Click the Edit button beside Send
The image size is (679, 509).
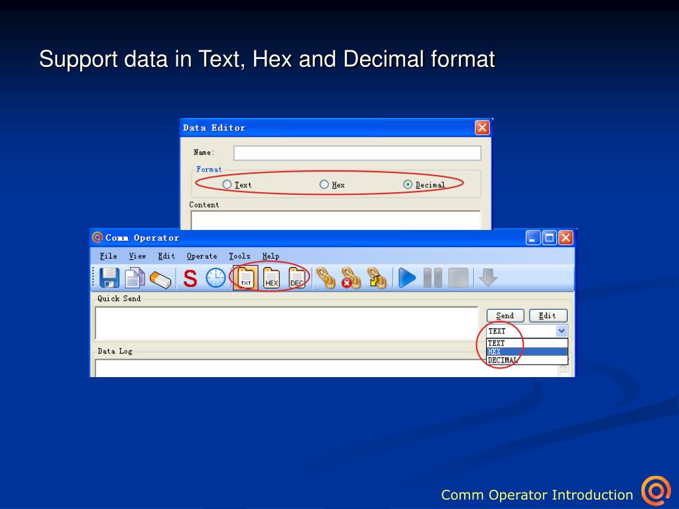[548, 315]
